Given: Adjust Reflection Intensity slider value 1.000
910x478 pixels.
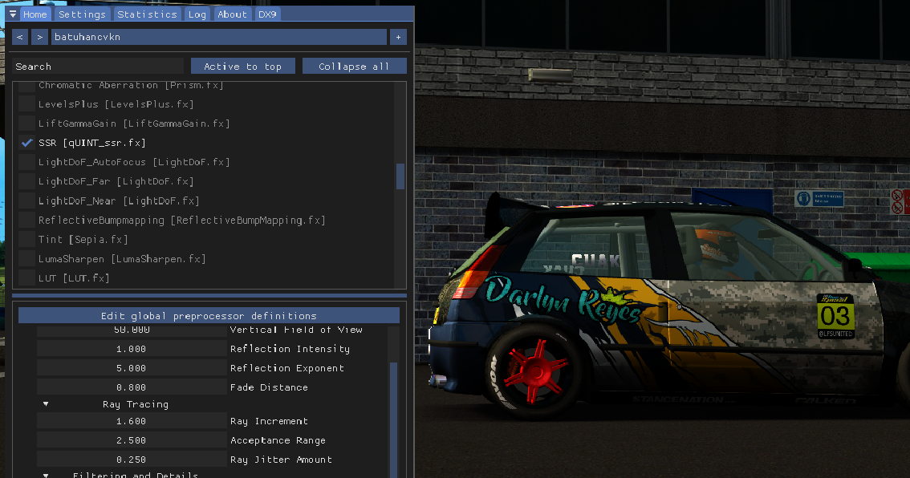Looking at the screenshot, I should 132,349.
